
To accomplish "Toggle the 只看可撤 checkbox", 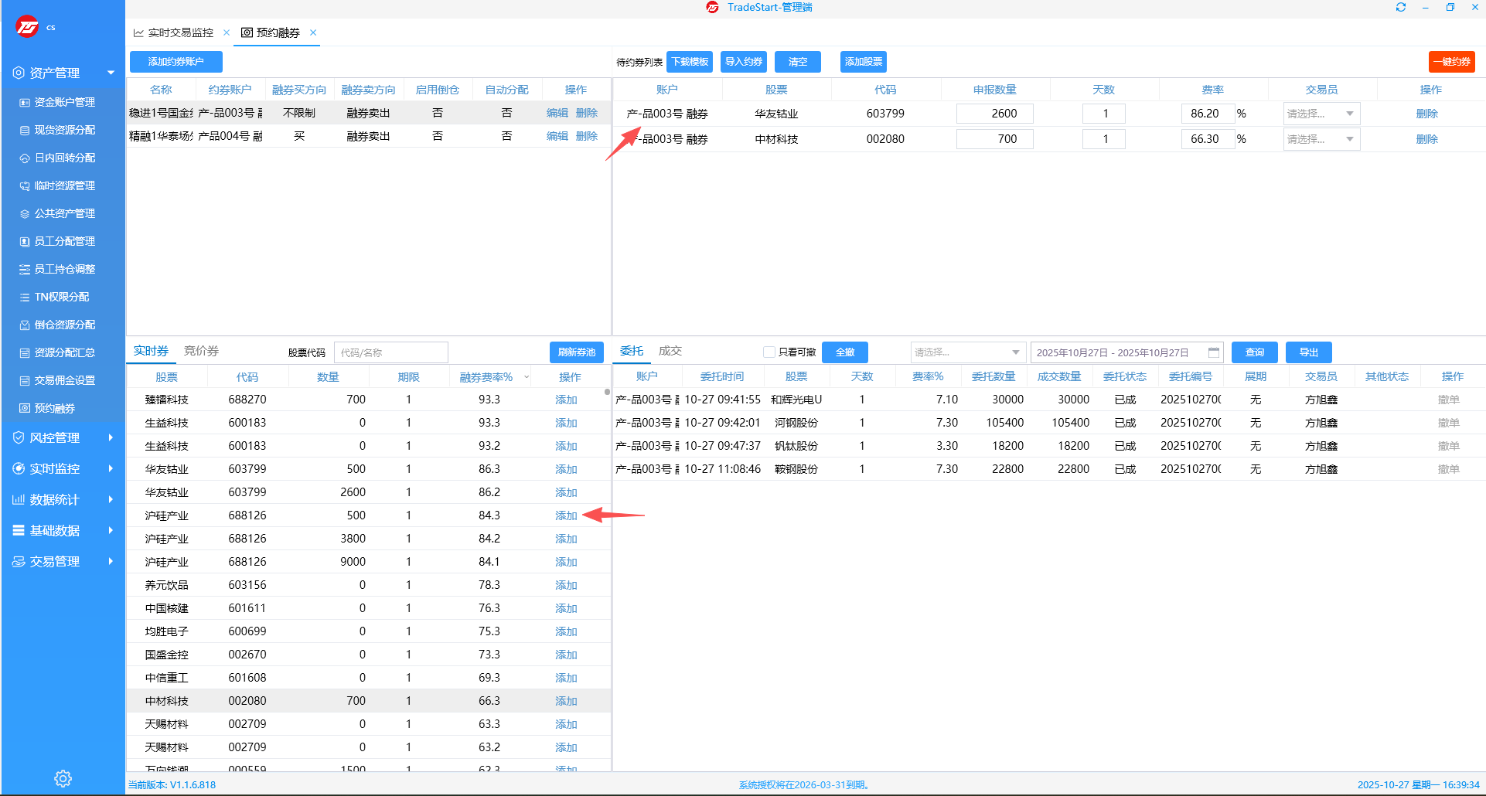I will pyautogui.click(x=769, y=352).
